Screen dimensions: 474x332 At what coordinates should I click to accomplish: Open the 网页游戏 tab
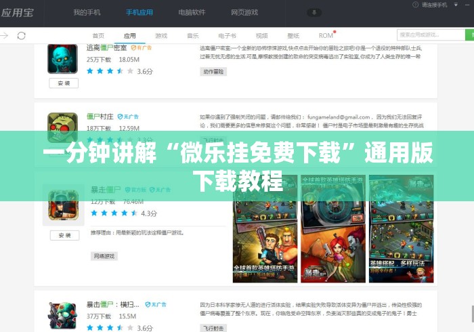[244, 12]
